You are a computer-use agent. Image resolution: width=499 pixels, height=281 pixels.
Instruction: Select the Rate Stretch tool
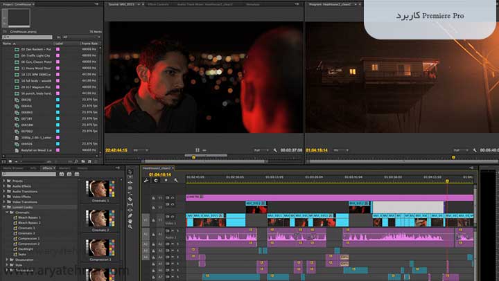tap(130, 193)
